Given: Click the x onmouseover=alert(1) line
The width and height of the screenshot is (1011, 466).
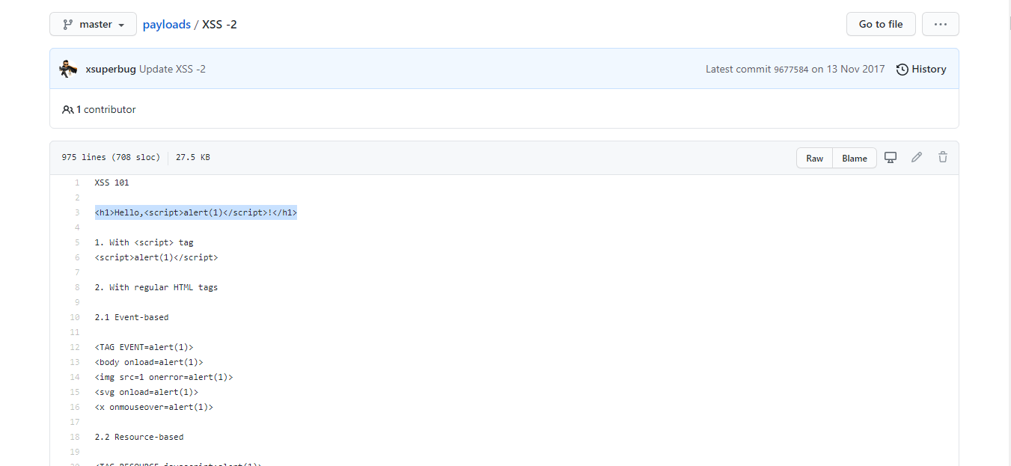Looking at the screenshot, I should click(x=154, y=407).
